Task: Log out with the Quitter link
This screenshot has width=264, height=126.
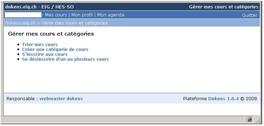Action: tap(250, 15)
